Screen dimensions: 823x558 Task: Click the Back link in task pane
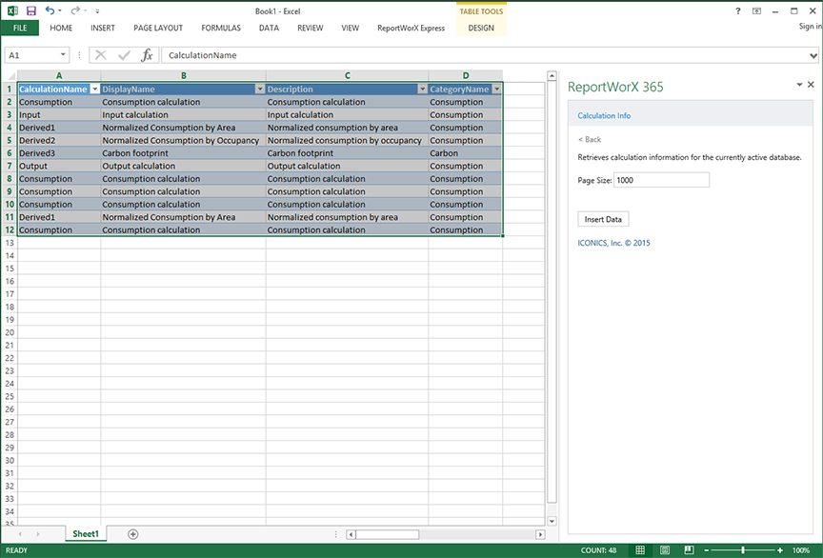(590, 139)
